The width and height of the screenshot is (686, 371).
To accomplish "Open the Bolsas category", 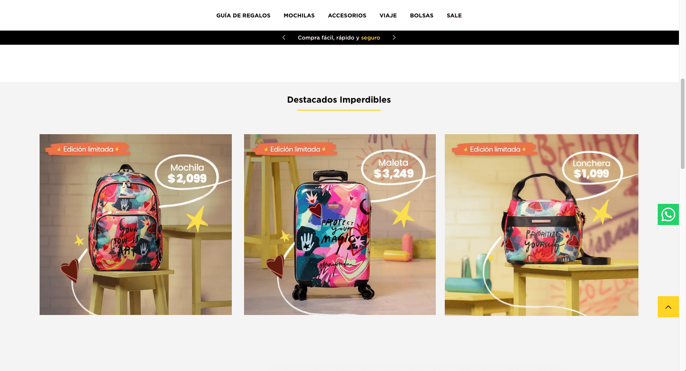I will (422, 16).
